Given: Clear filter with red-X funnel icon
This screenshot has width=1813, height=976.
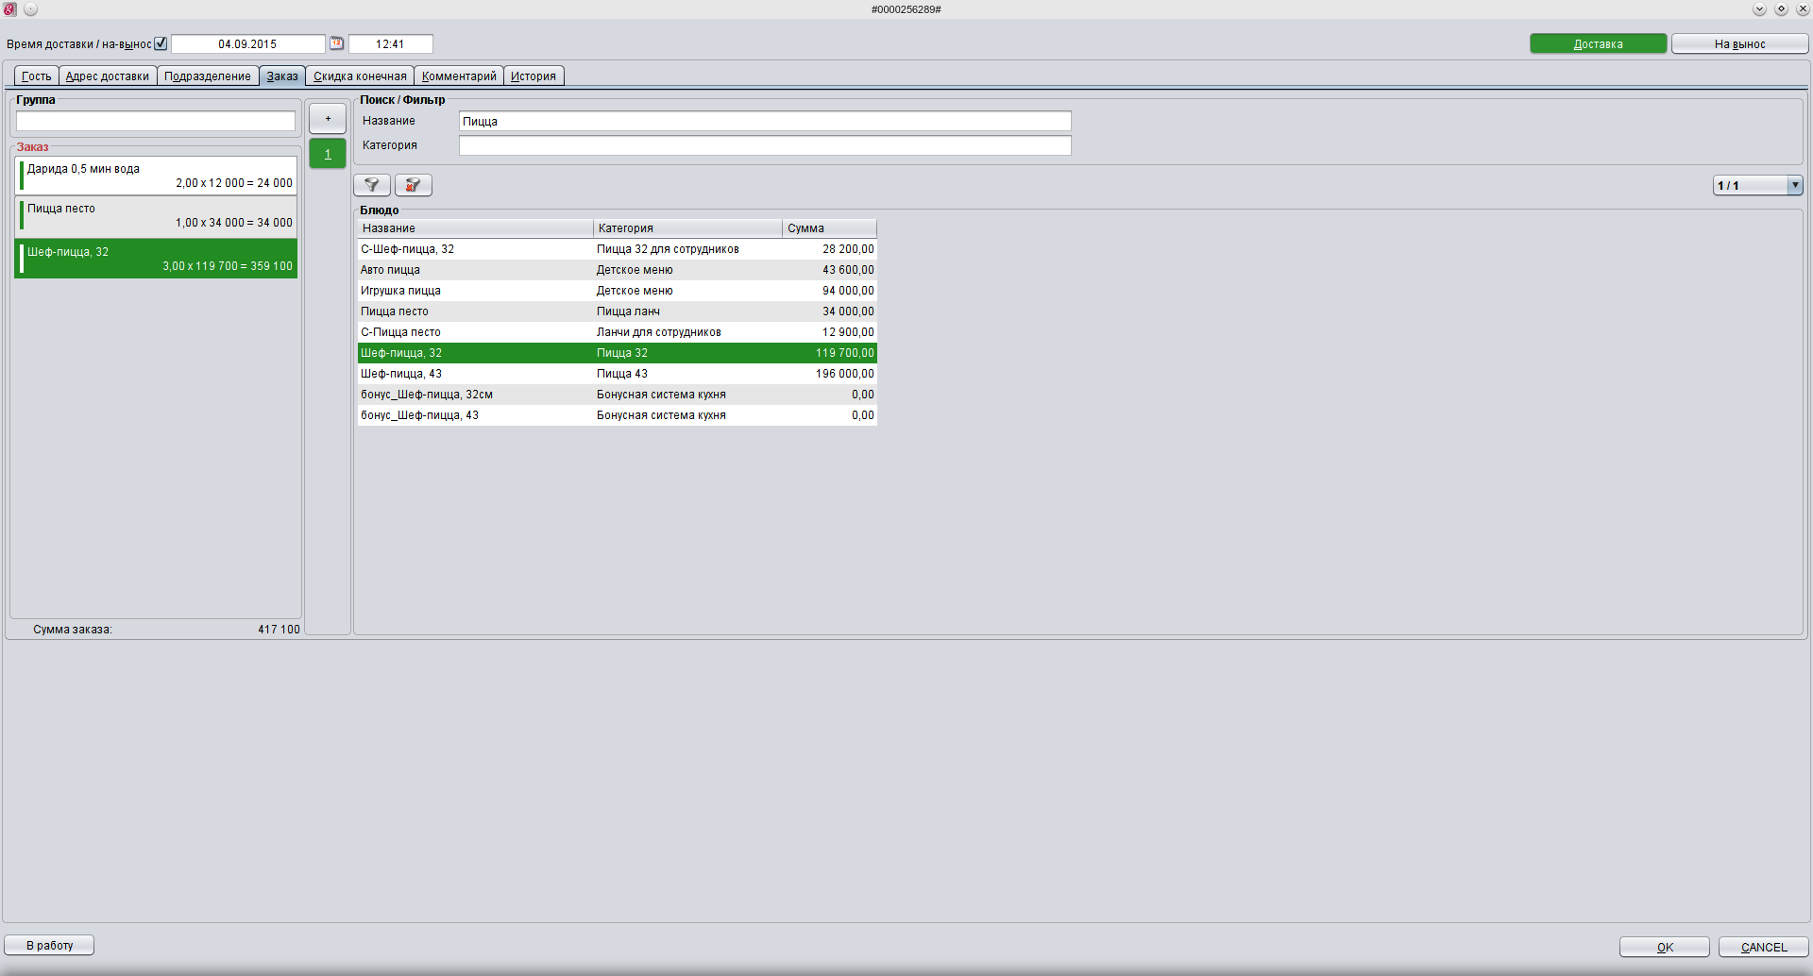Looking at the screenshot, I should pyautogui.click(x=413, y=185).
